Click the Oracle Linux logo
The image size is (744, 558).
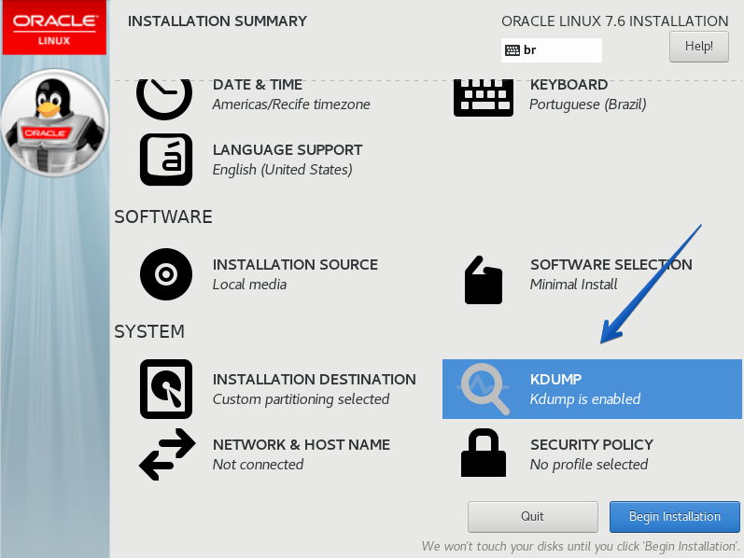(54, 28)
